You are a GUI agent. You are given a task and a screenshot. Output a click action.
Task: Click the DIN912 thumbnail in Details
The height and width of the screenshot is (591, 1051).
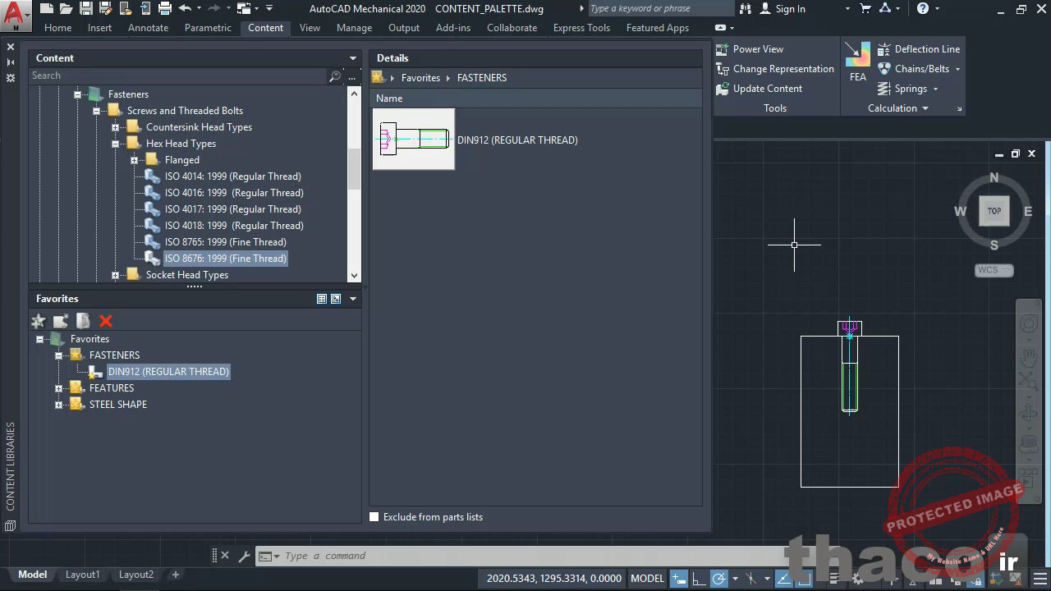[414, 140]
